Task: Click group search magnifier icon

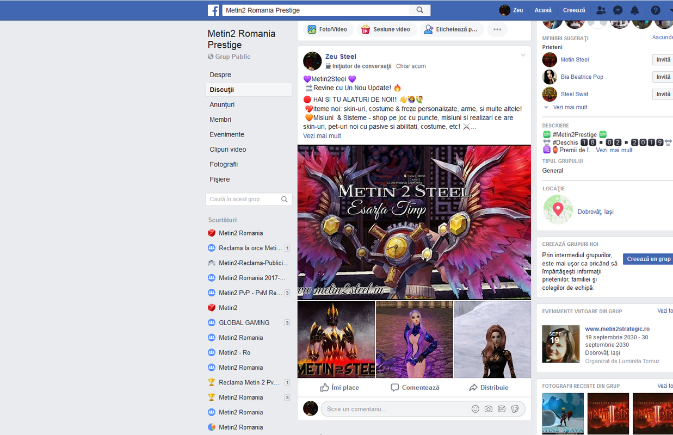Action: click(x=284, y=200)
